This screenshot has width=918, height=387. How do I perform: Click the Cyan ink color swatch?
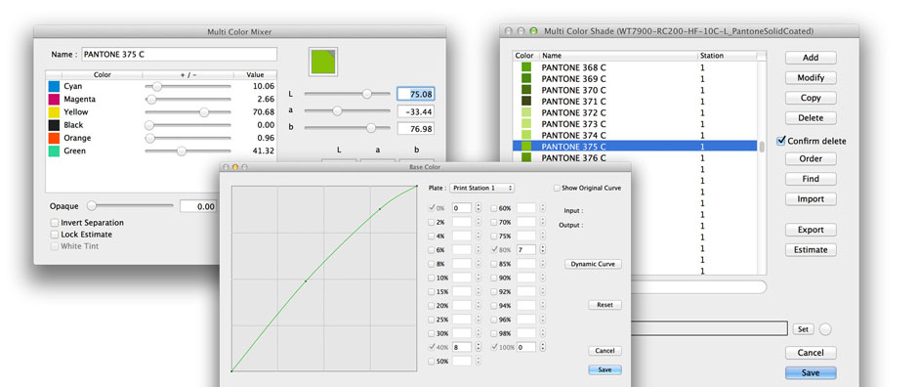click(x=54, y=86)
